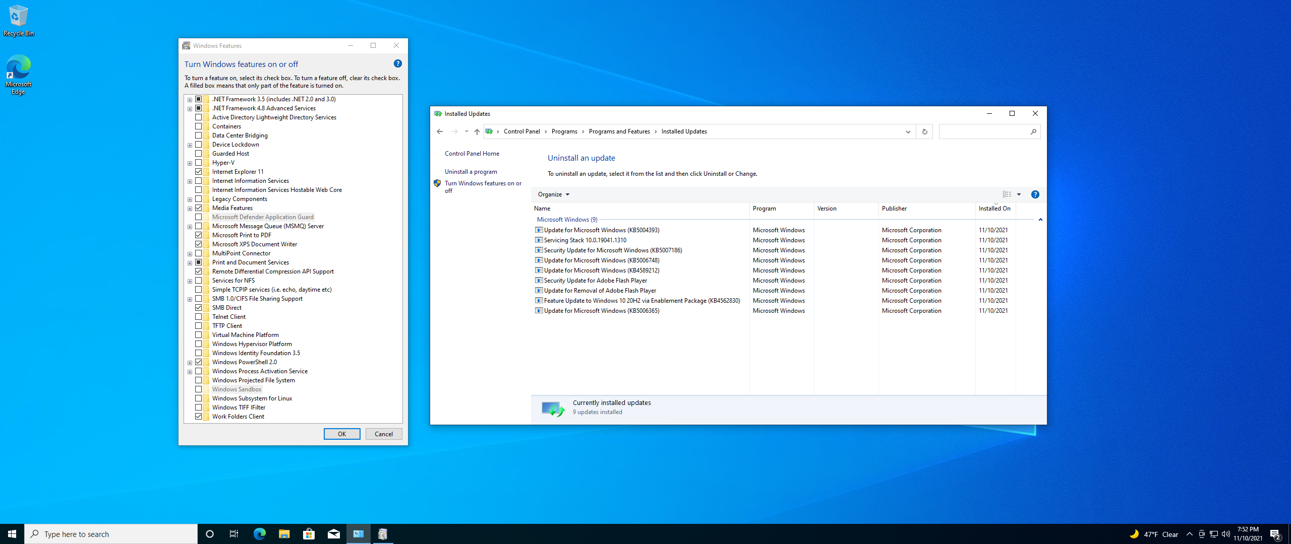Show hidden tray icons chevron
1291x544 pixels.
pyautogui.click(x=1189, y=534)
